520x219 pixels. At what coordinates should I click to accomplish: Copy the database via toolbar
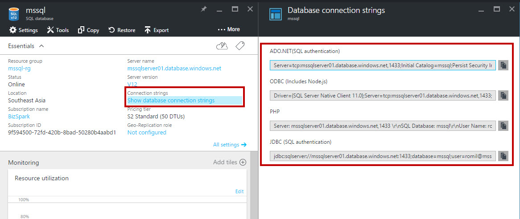pos(88,30)
